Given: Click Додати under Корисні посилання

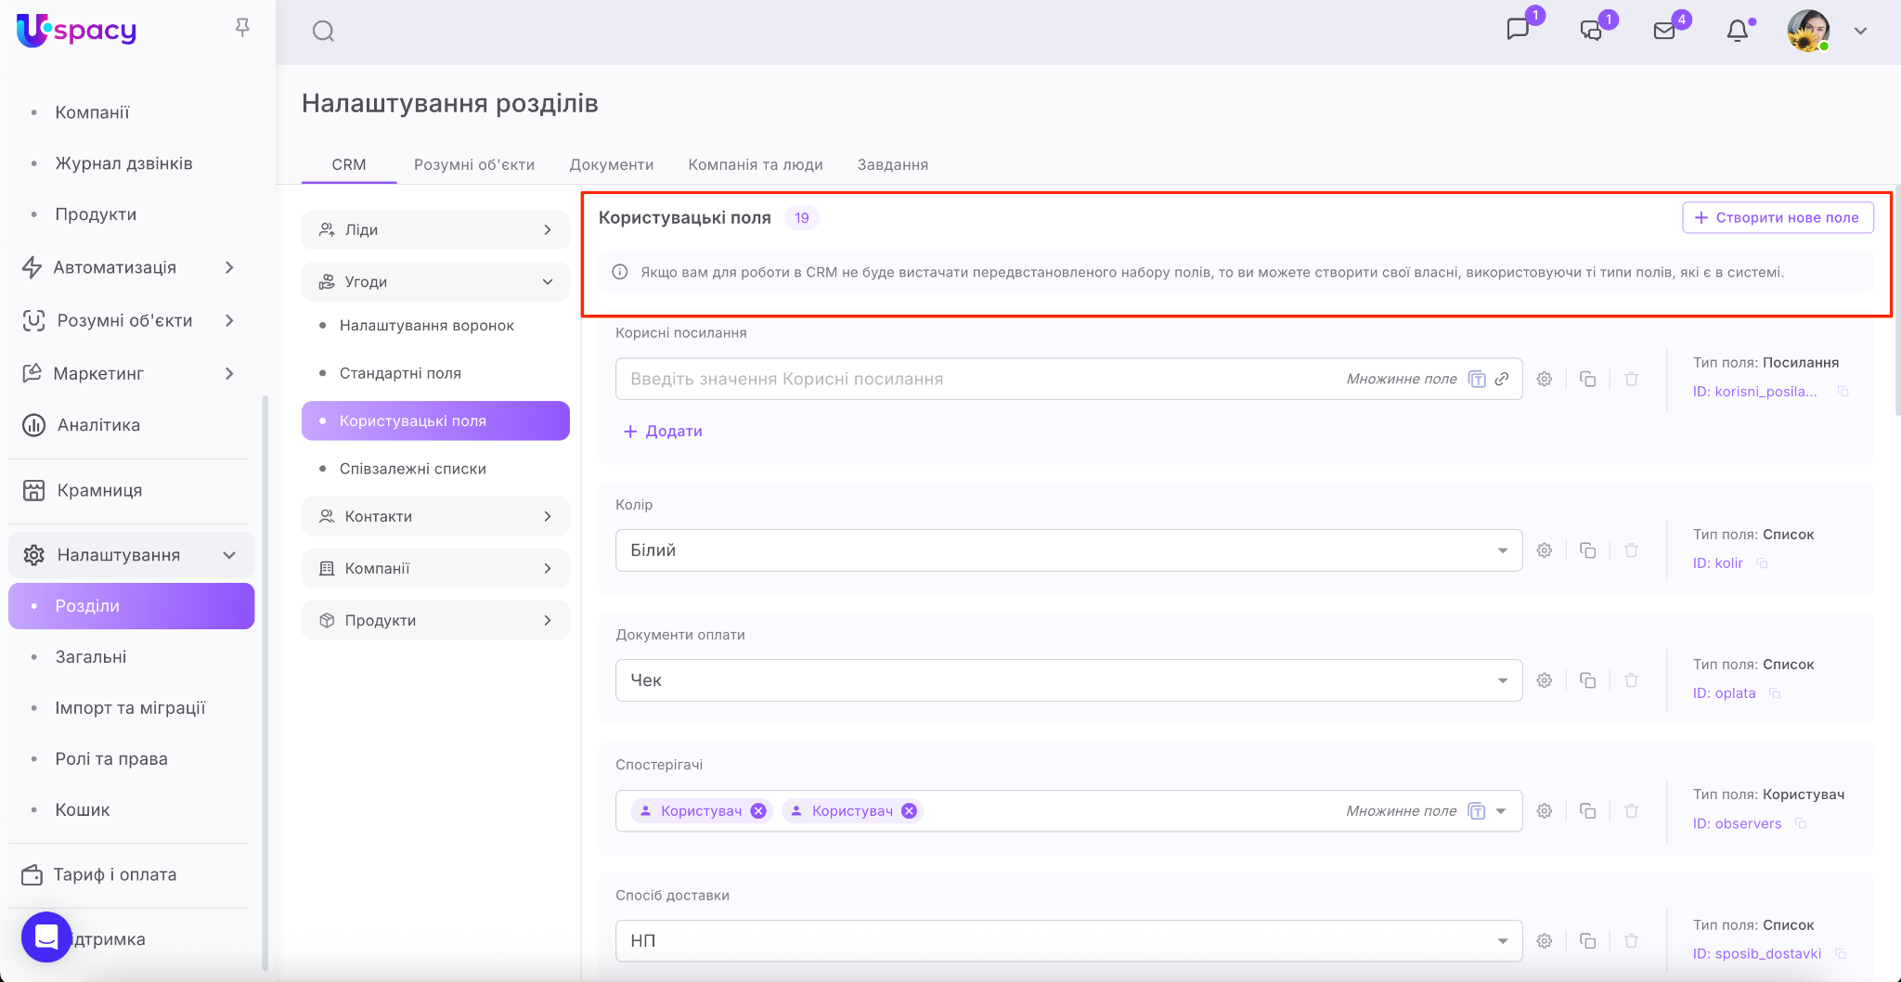Looking at the screenshot, I should click(663, 432).
